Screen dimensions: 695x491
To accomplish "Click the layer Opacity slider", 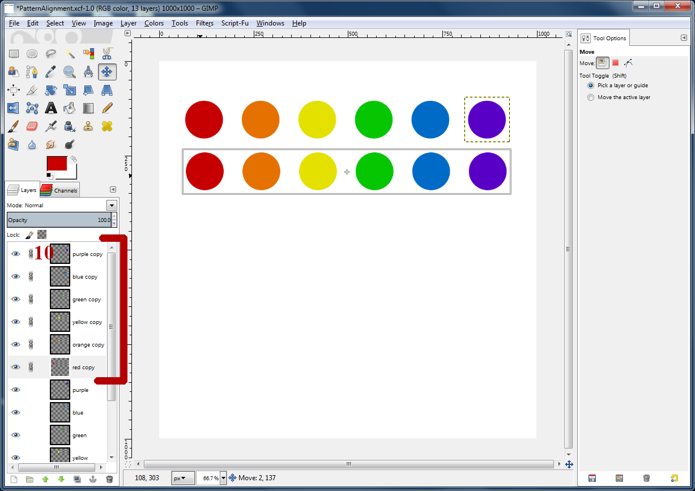I will click(x=59, y=220).
